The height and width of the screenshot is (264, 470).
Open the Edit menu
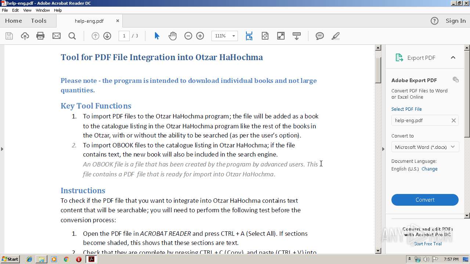pos(15,10)
